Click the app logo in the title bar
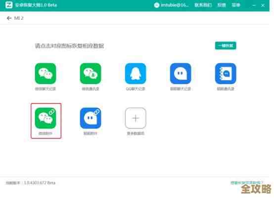Image resolution: width=274 pixels, height=198 pixels. coord(9,5)
